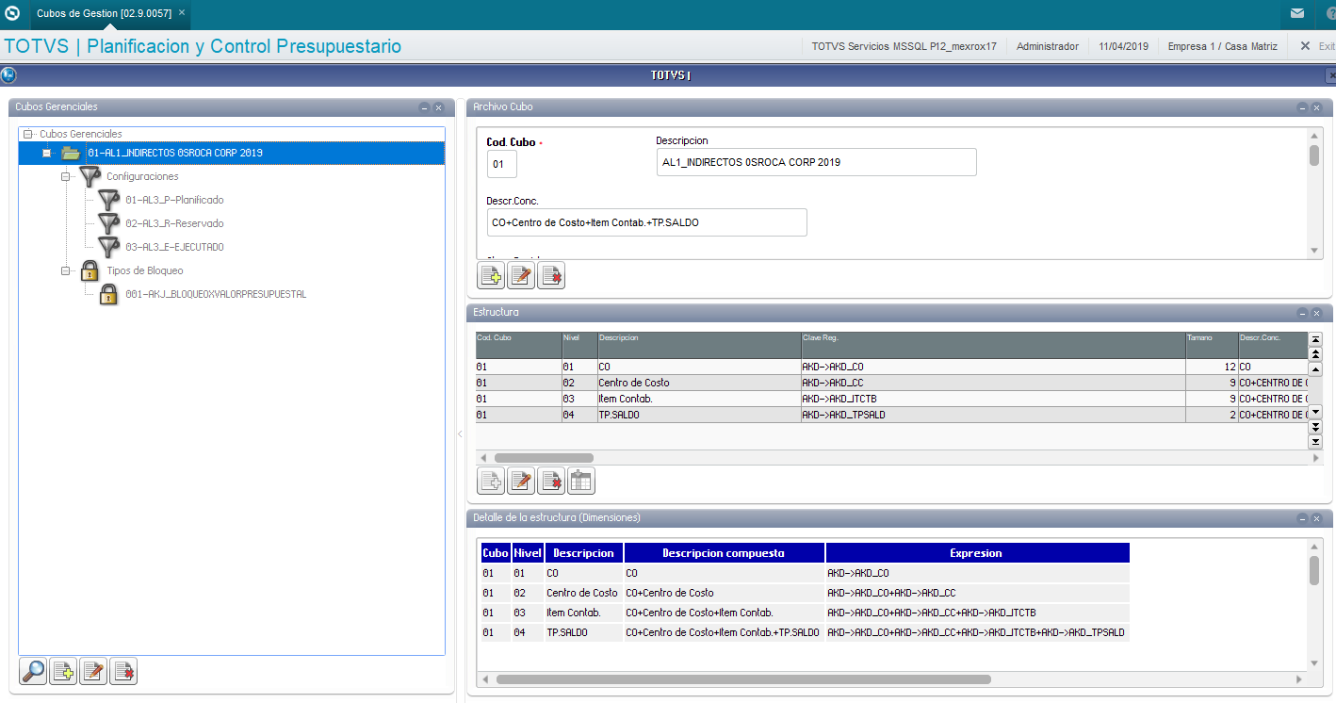Click the Clave Reg. column header

click(x=993, y=344)
